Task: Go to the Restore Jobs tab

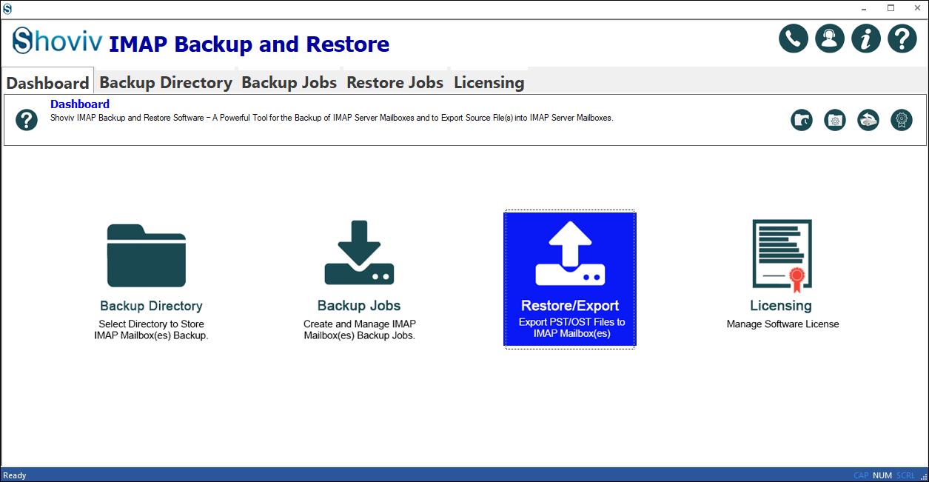Action: [395, 82]
